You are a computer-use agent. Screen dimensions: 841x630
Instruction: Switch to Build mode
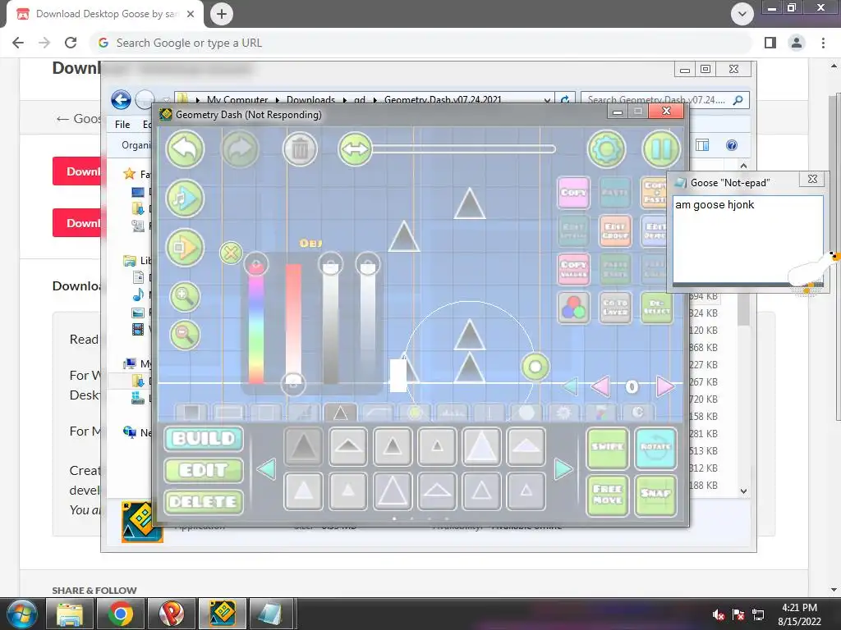[x=204, y=439]
